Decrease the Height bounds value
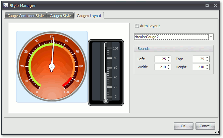Image resolution: width=223 pixels, height=138 pixels. tap(207, 69)
